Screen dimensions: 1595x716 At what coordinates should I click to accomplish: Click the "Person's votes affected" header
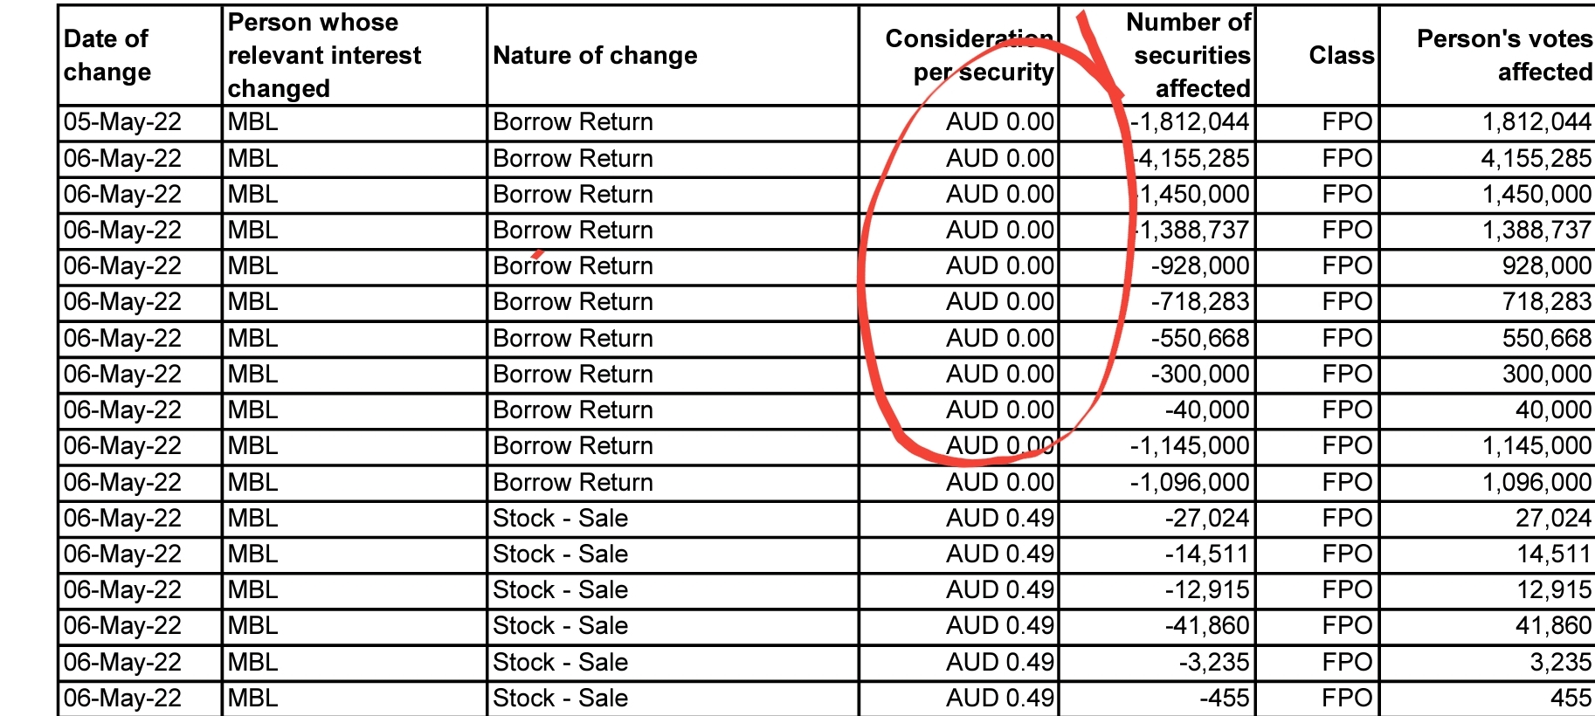click(1503, 55)
